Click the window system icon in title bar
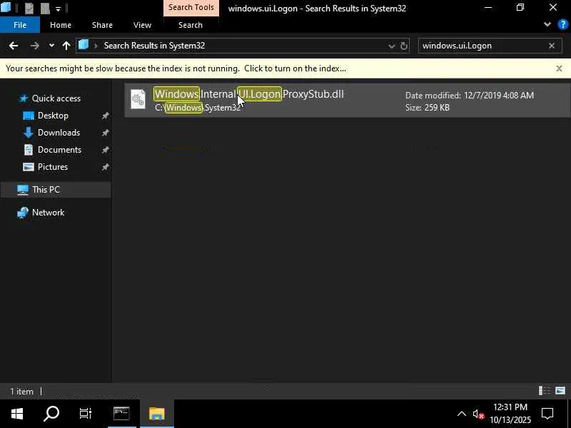Image resolution: width=571 pixels, height=428 pixels. point(6,6)
